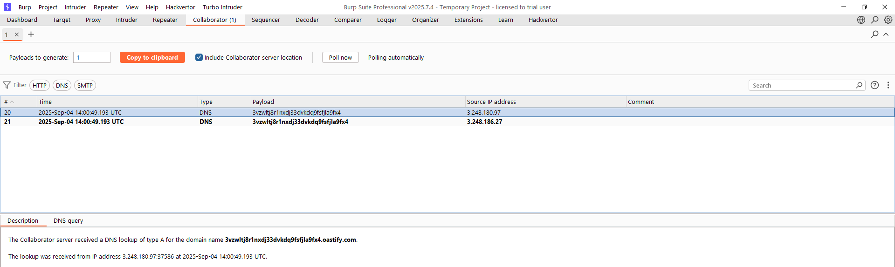Viewport: 895px width, 267px height.
Task: Click the top toolbar search magnifier icon
Action: pyautogui.click(x=875, y=20)
